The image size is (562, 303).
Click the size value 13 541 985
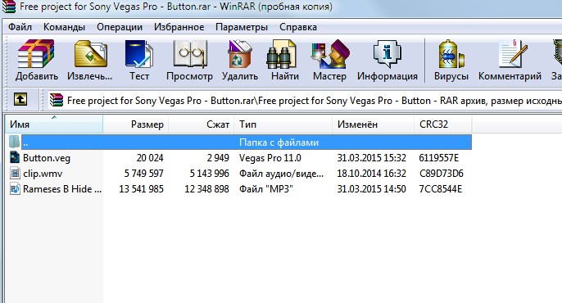coord(141,189)
